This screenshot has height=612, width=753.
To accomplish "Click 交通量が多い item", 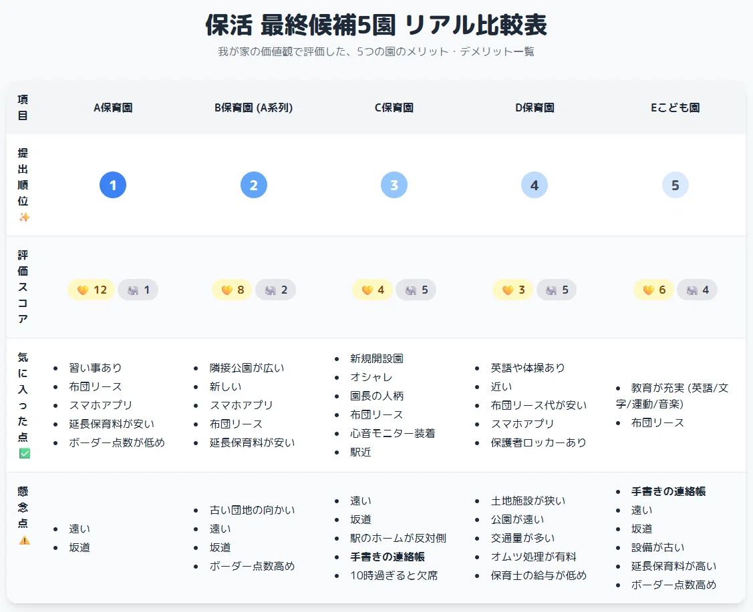I will tap(522, 538).
